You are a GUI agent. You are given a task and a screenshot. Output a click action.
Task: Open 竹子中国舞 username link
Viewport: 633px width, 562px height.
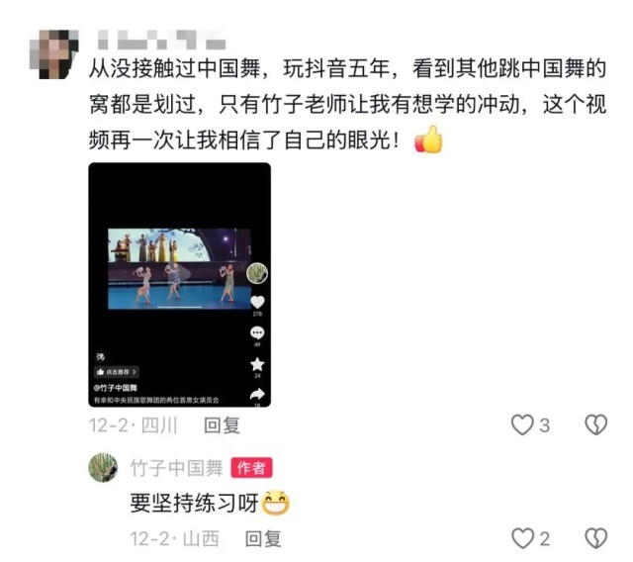176,468
